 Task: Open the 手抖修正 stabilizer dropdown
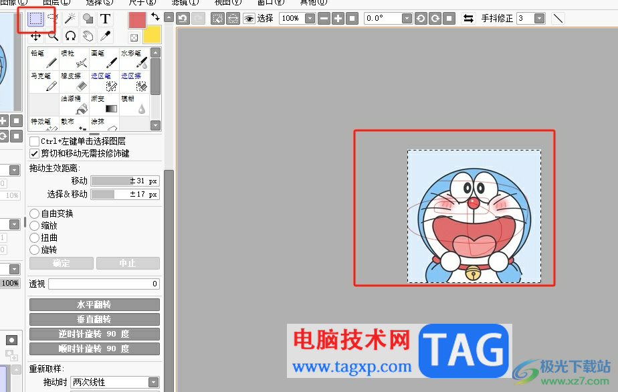pyautogui.click(x=539, y=19)
